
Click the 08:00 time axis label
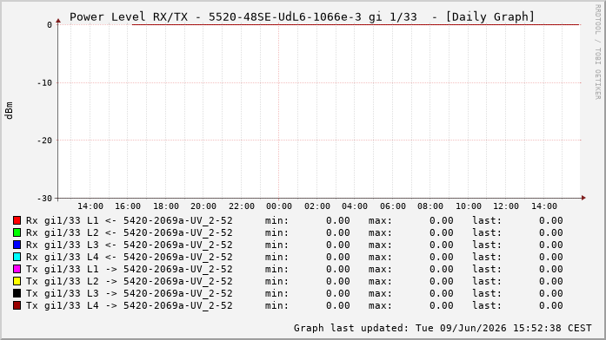click(430, 206)
